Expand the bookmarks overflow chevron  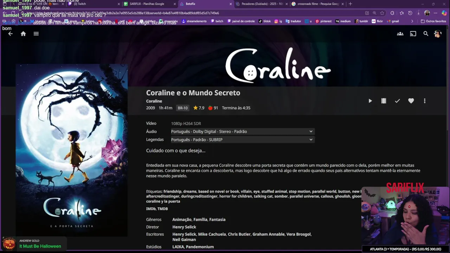coord(412,21)
